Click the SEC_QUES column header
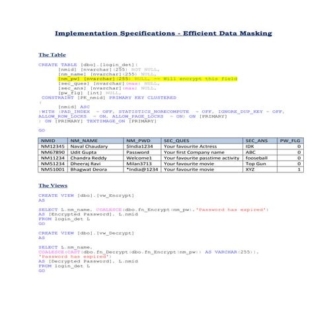The image size is (327, 327). click(202, 141)
